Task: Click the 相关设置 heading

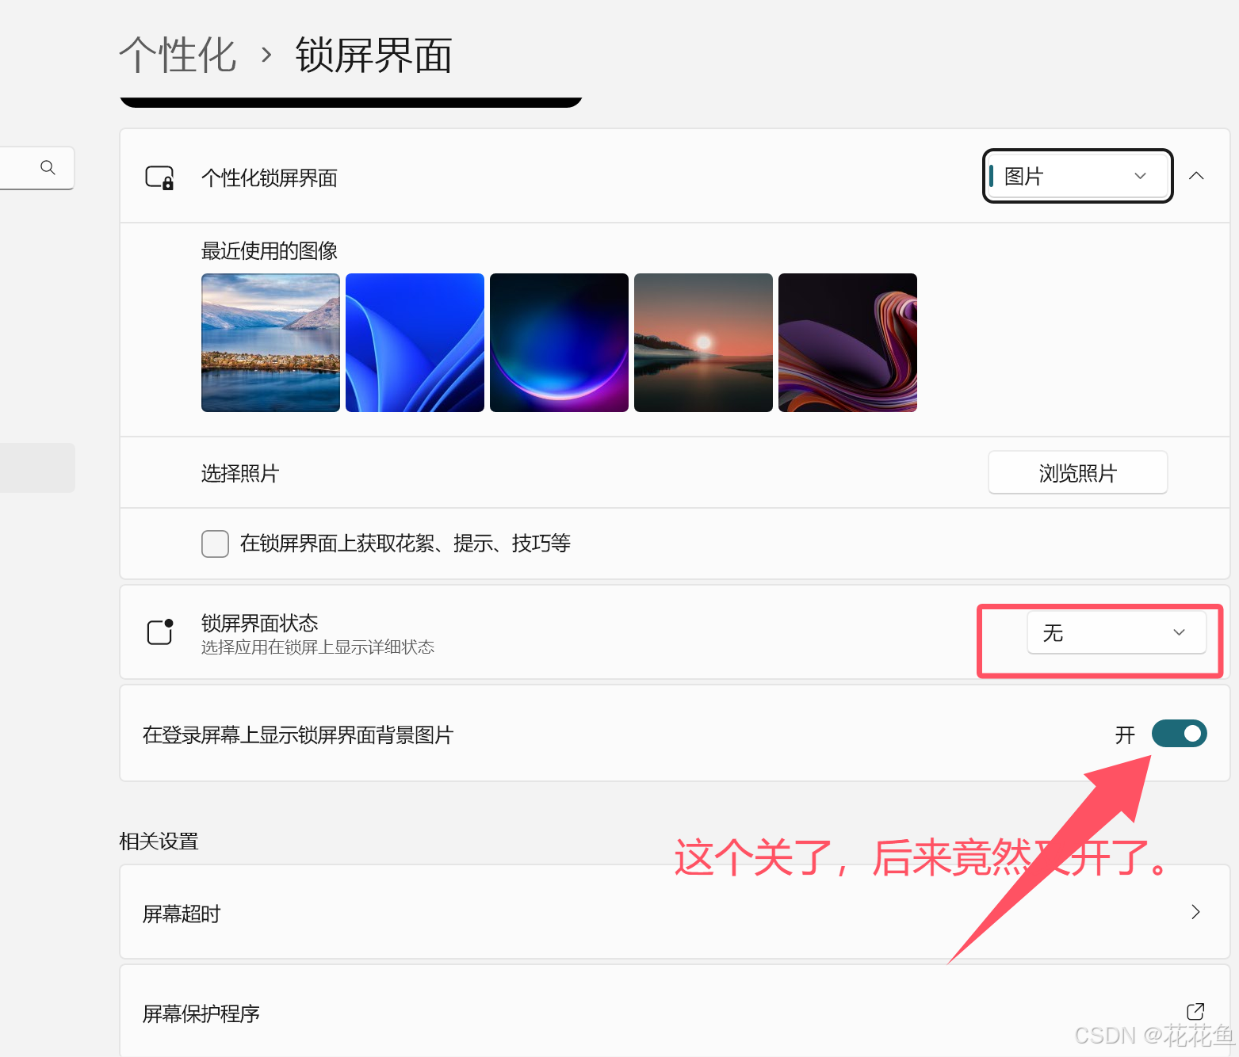Action: pos(159,841)
